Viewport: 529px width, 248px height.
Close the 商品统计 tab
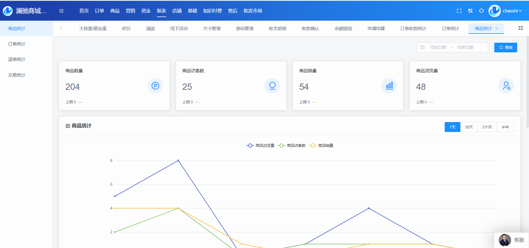[496, 29]
